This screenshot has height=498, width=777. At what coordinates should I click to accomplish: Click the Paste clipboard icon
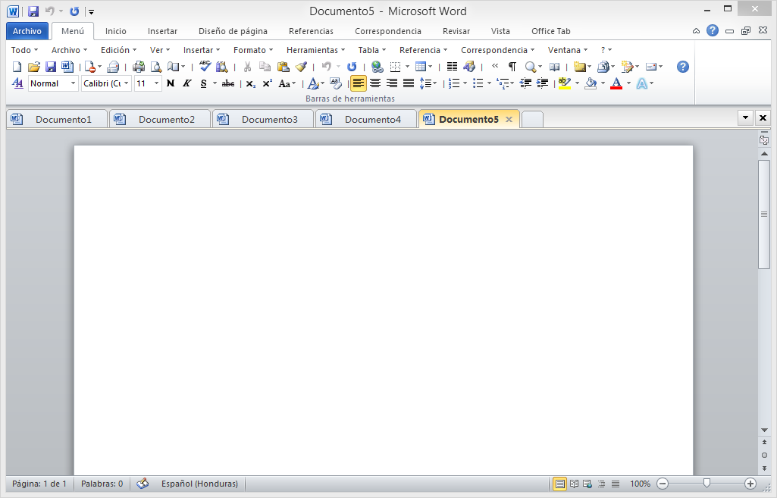click(283, 67)
